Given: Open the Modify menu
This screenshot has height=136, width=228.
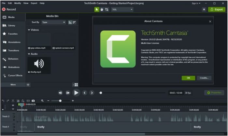Looking at the screenshot, I should point(18,3).
